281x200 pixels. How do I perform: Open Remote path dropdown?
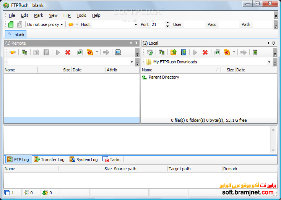(132, 62)
